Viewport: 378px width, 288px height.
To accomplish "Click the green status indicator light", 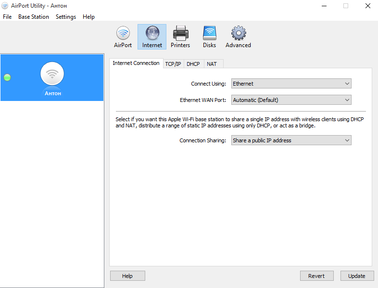I will tap(7, 77).
